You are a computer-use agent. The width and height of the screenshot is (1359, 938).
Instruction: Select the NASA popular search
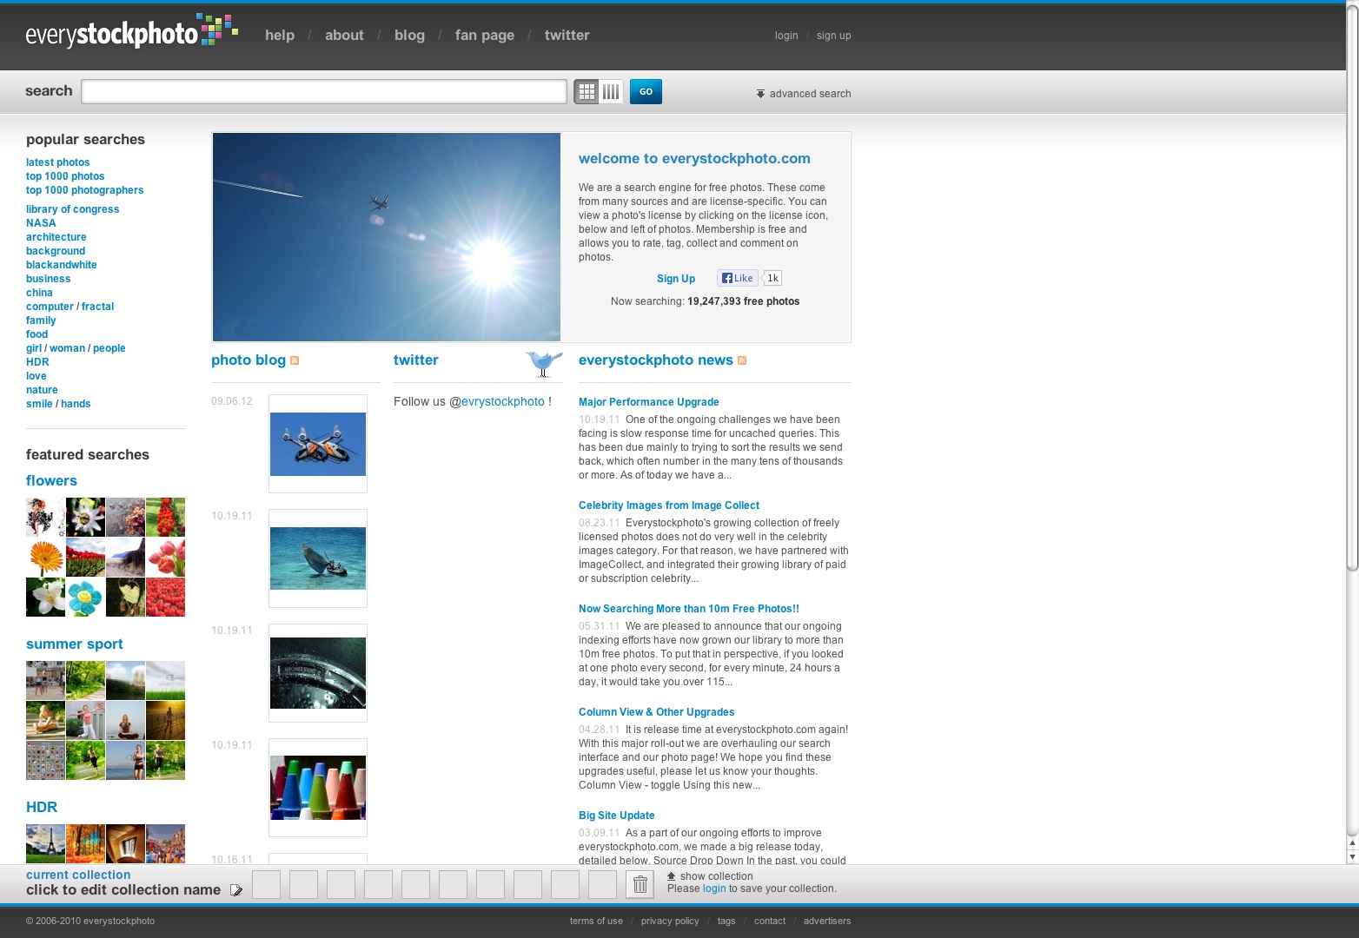pyautogui.click(x=41, y=223)
